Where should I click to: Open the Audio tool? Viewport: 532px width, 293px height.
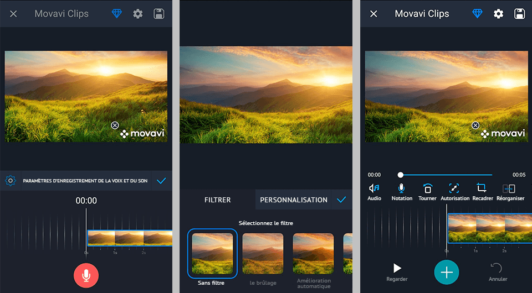[375, 191]
